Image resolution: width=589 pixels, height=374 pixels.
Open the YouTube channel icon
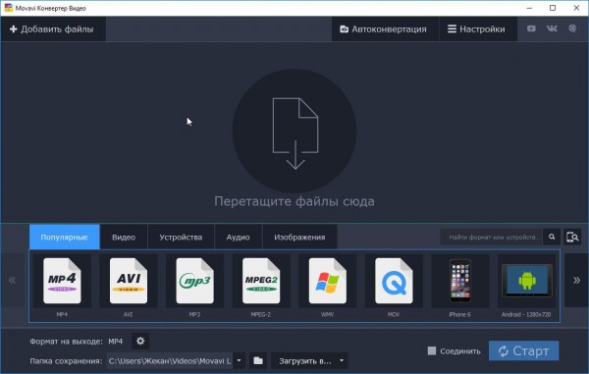pyautogui.click(x=531, y=28)
